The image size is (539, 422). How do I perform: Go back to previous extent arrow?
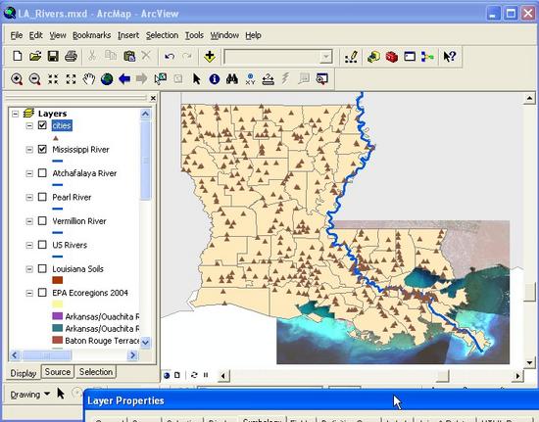coord(124,79)
